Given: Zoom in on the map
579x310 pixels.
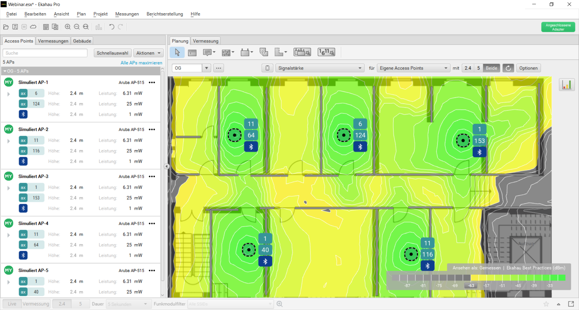Looking at the screenshot, I should click(x=68, y=27).
